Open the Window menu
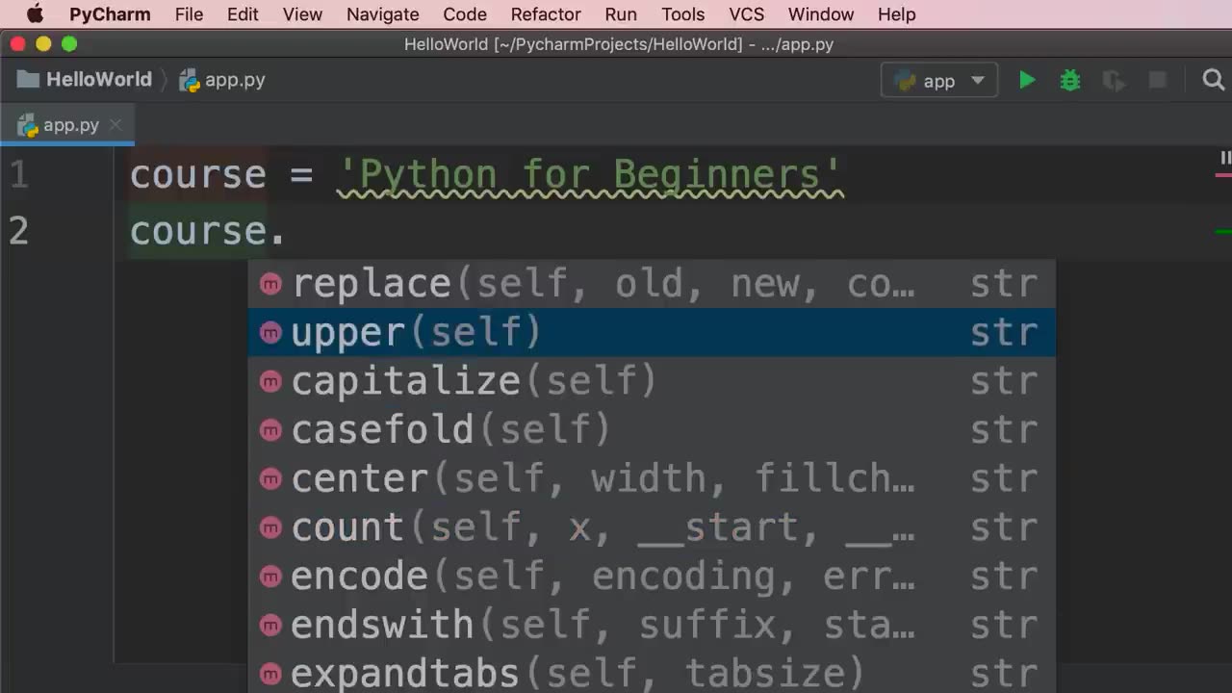Screen dimensions: 1232x693 pyautogui.click(x=821, y=14)
